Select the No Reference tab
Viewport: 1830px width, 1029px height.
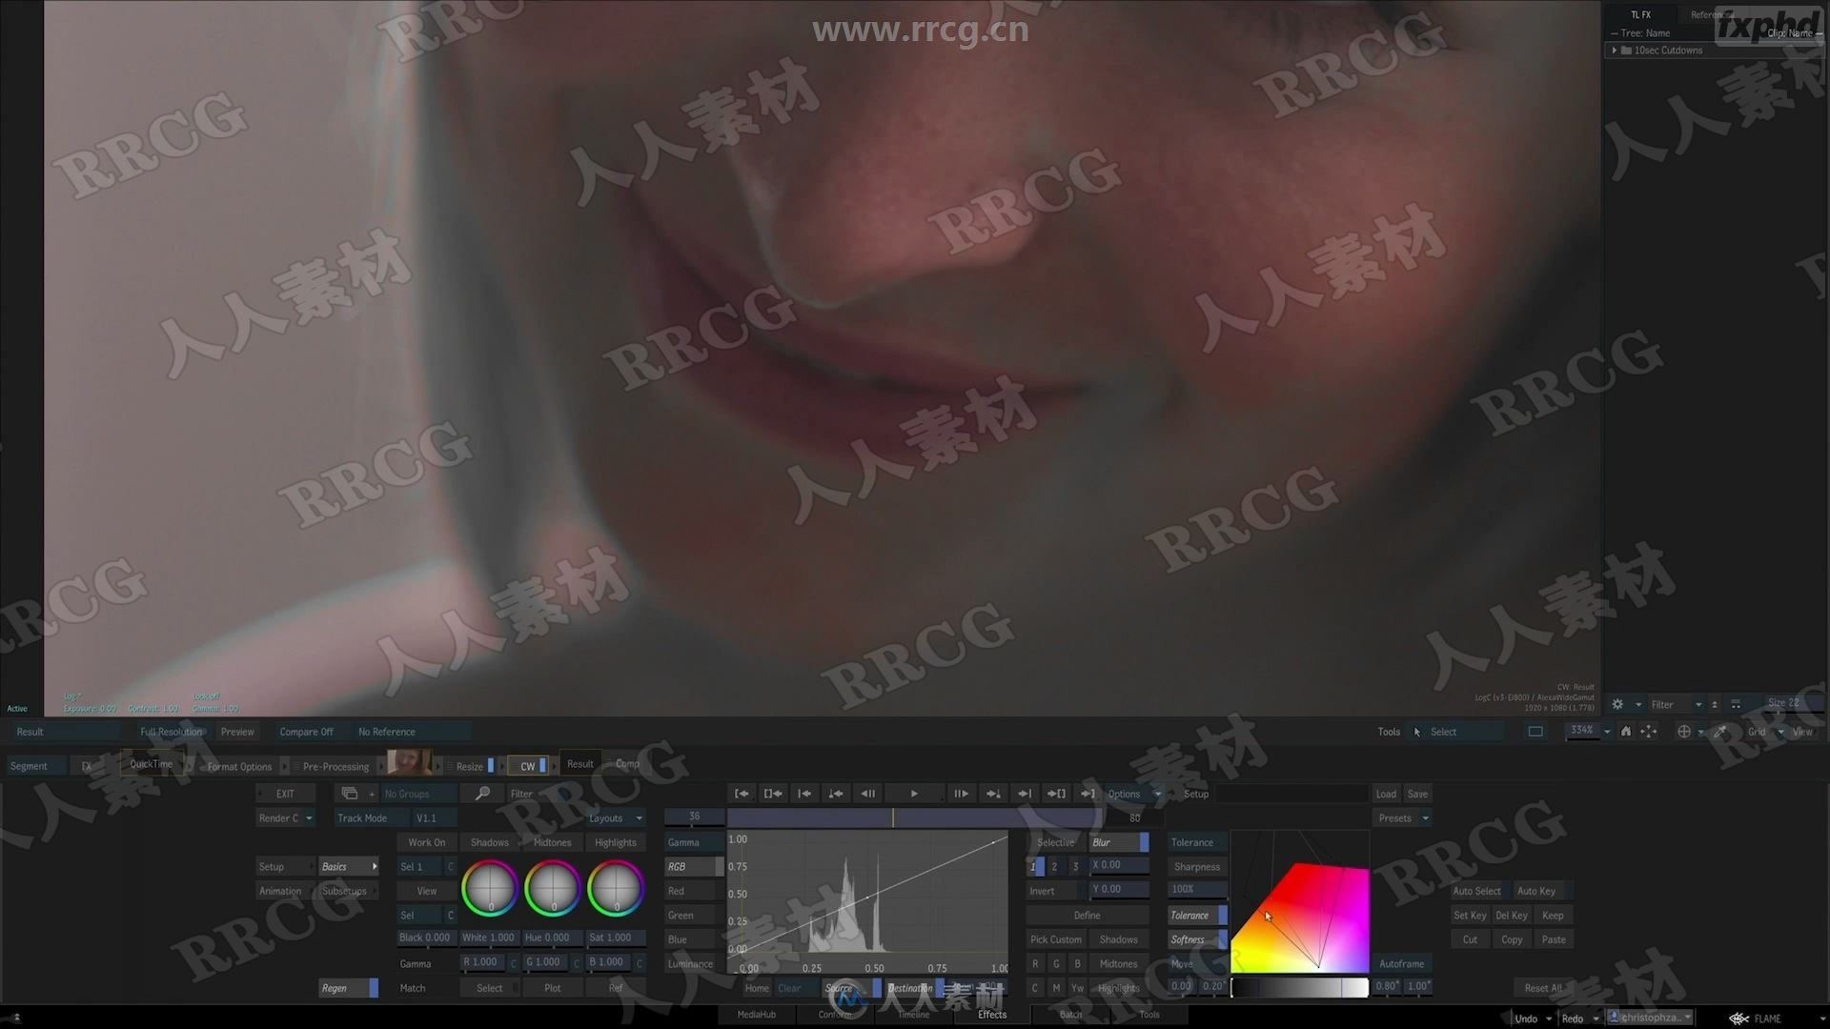click(x=386, y=731)
